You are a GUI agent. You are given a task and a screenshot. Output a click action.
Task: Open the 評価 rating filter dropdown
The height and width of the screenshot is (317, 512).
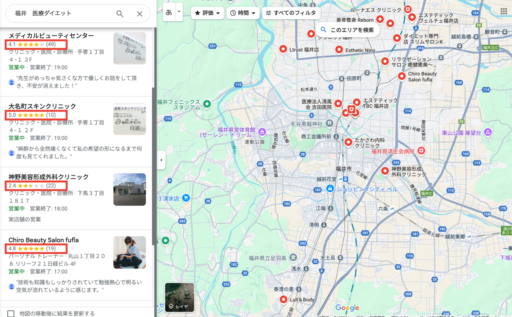click(207, 13)
